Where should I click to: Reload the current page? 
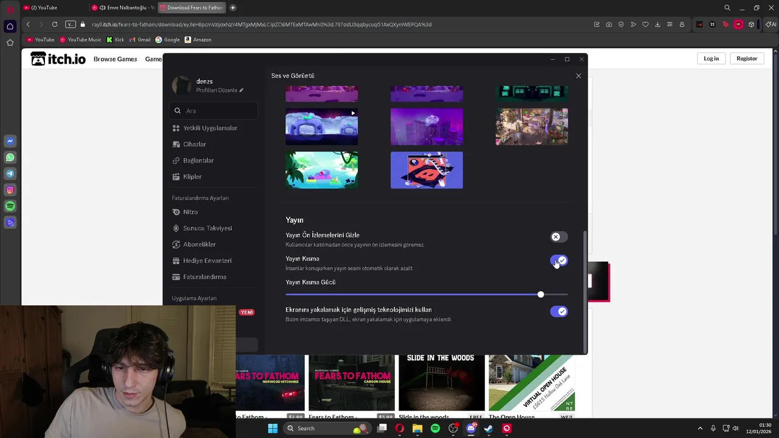tap(55, 24)
